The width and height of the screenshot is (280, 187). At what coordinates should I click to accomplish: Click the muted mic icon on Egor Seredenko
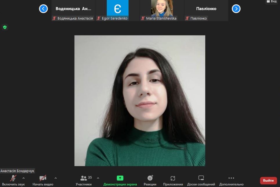pos(99,18)
